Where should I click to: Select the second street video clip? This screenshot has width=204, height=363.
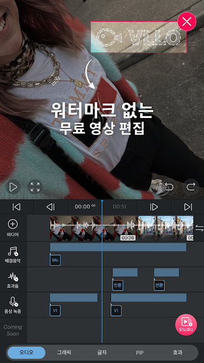pyautogui.click(x=166, y=229)
